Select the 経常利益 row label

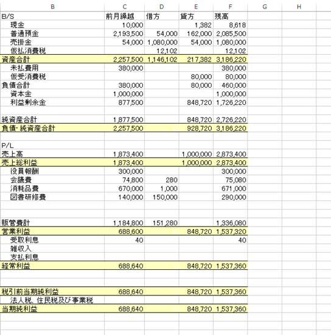52,266
